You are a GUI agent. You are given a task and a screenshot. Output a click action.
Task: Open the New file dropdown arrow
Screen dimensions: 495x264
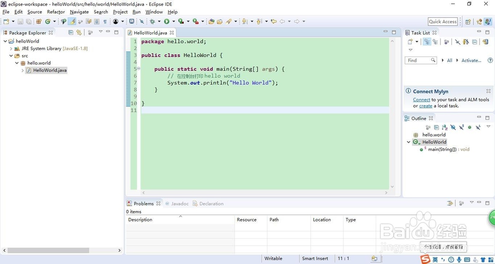(13, 21)
